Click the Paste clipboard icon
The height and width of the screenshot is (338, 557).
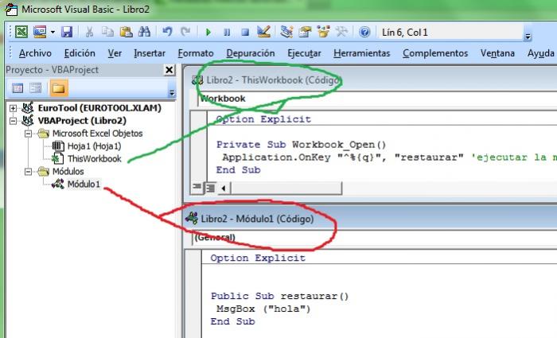(126, 32)
